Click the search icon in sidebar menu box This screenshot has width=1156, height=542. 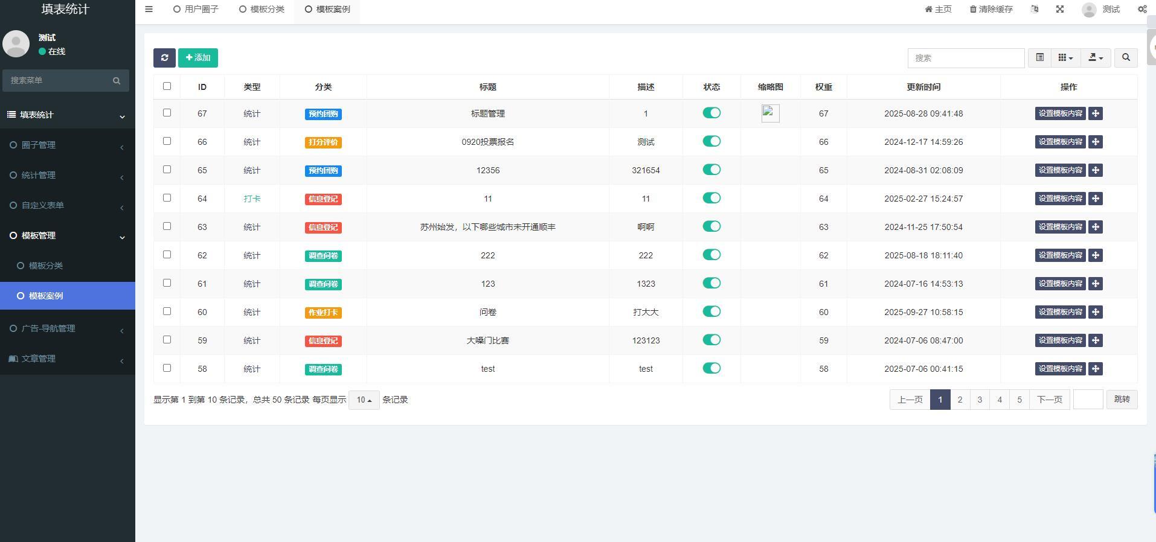116,80
